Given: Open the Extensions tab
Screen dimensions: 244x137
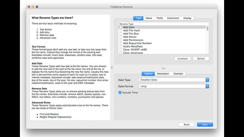Looking at the screenshot, I should [x=173, y=18].
